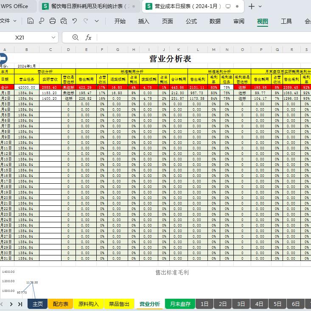Go to the 原料购入 sheet tab
311x311 pixels.
[88, 304]
